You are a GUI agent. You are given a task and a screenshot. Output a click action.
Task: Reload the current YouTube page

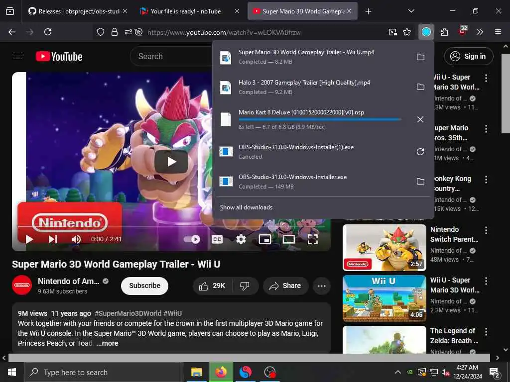[48, 32]
